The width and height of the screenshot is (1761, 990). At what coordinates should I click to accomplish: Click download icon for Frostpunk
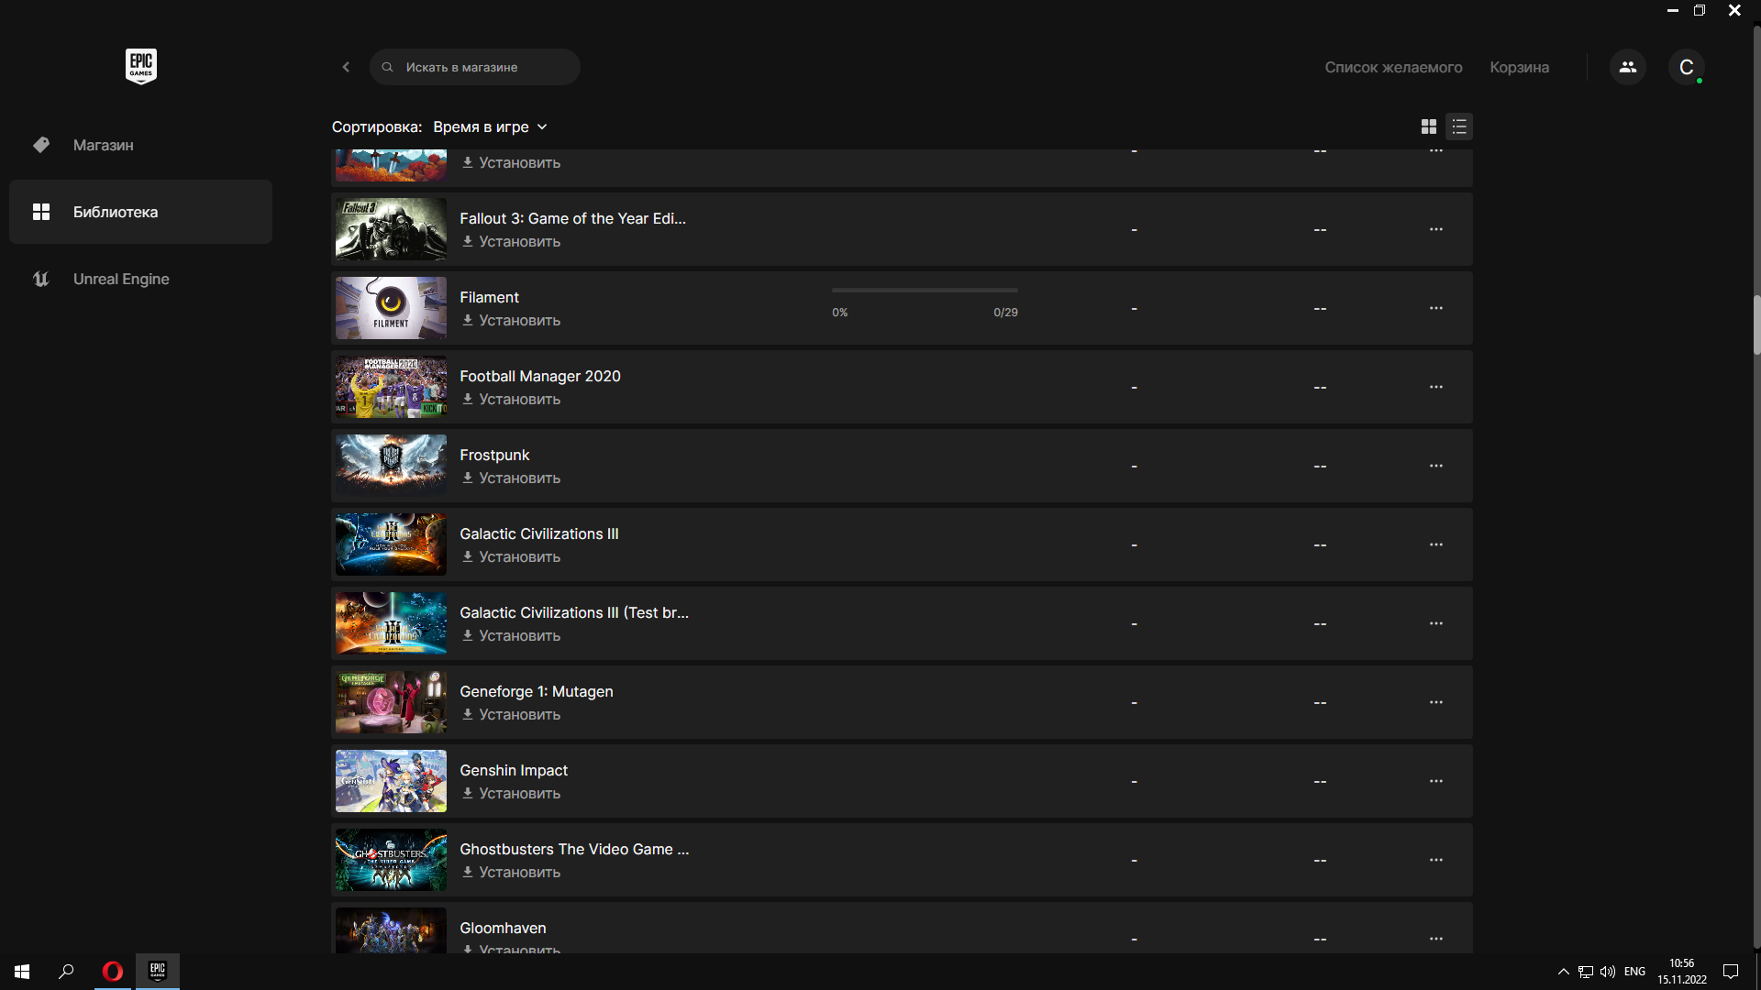coord(468,478)
